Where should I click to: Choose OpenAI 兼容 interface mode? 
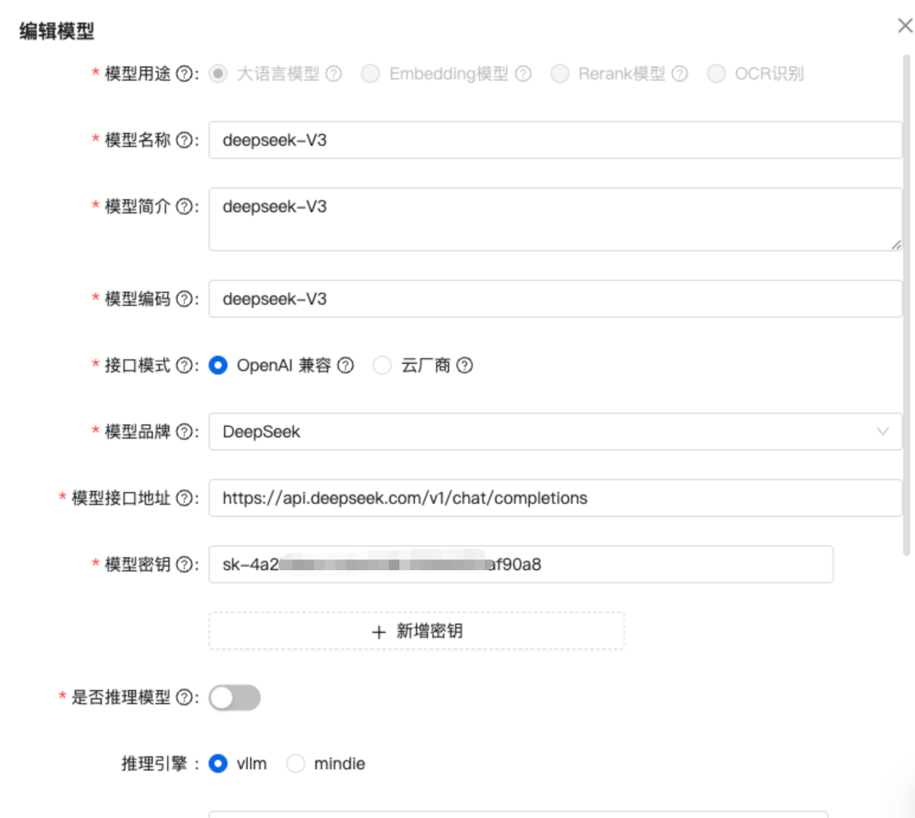point(218,365)
